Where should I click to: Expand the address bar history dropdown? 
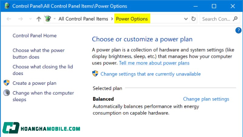coord(186,19)
